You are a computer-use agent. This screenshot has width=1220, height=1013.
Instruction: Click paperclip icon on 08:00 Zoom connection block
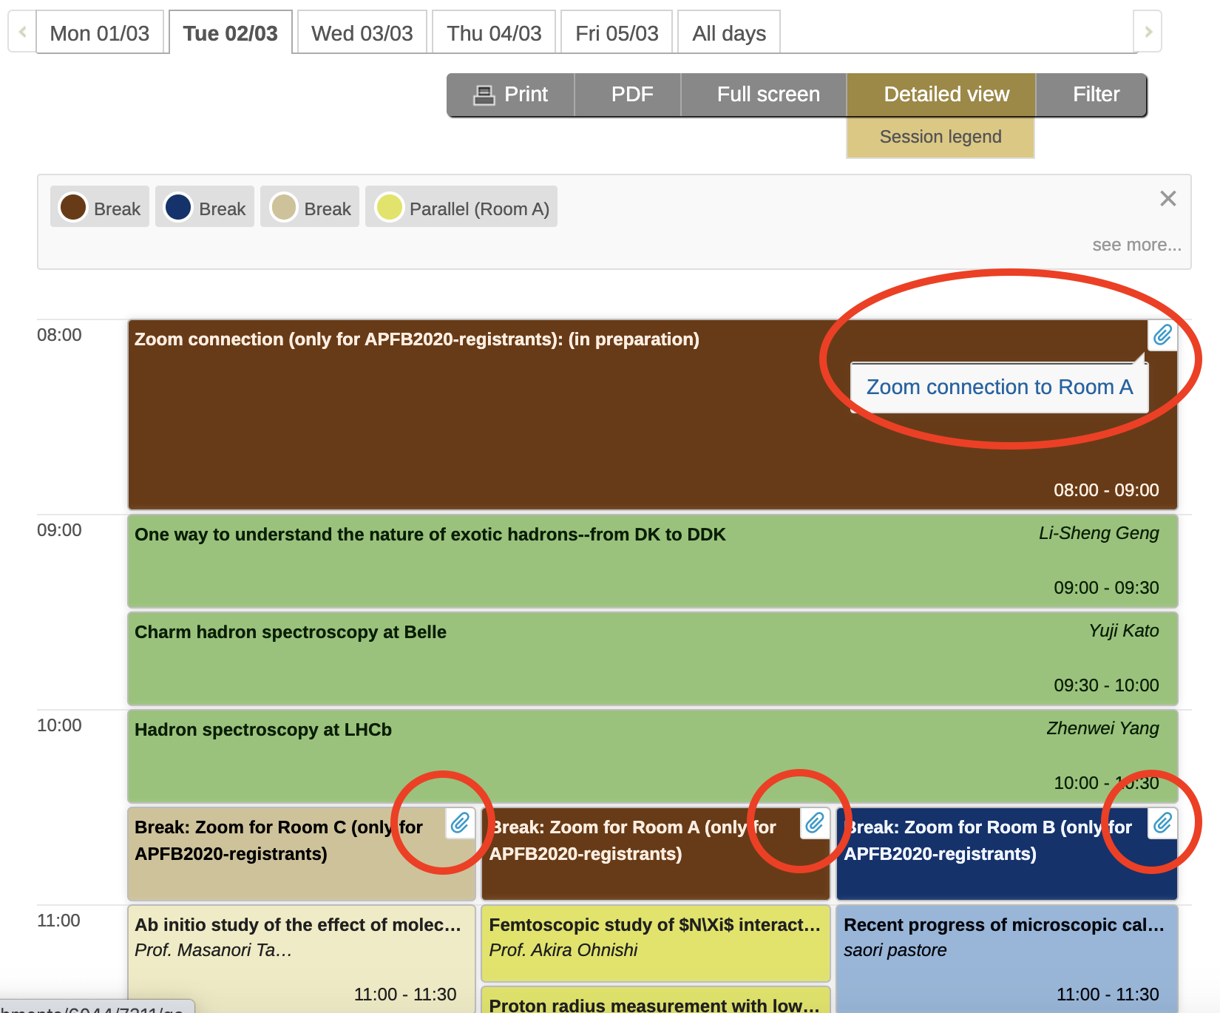1162,336
